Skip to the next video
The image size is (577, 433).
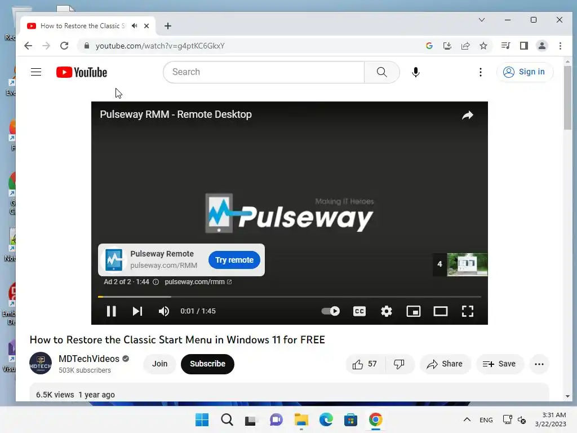click(x=137, y=311)
